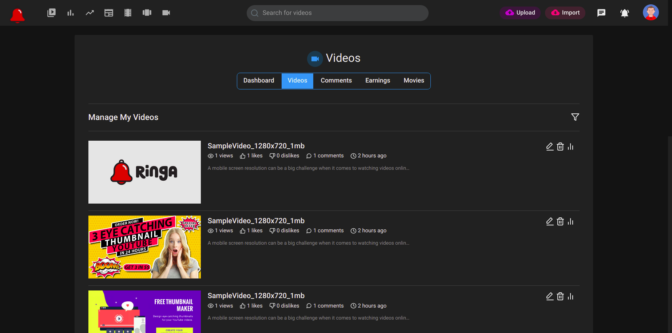Open the 3 Eye Catching Thumbnail image
Image resolution: width=672 pixels, height=333 pixels.
pyautogui.click(x=144, y=247)
